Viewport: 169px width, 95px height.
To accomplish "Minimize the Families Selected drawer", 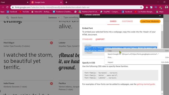I will [x=160, y=16].
